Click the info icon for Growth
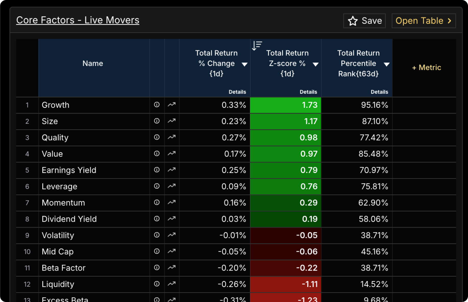Image resolution: width=468 pixels, height=302 pixels. click(157, 104)
